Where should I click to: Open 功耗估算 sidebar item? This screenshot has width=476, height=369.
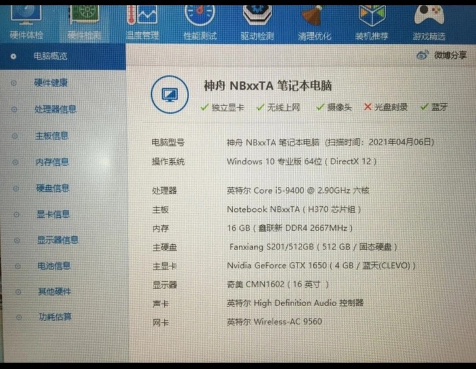pyautogui.click(x=55, y=317)
